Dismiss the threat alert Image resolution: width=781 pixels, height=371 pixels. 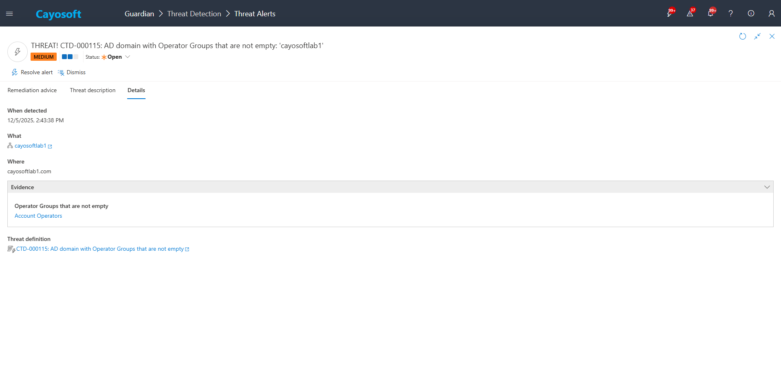pyautogui.click(x=72, y=73)
